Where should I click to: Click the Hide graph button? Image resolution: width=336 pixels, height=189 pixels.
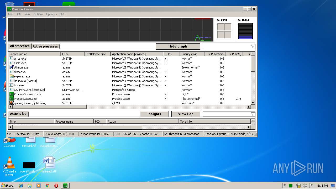(x=178, y=46)
